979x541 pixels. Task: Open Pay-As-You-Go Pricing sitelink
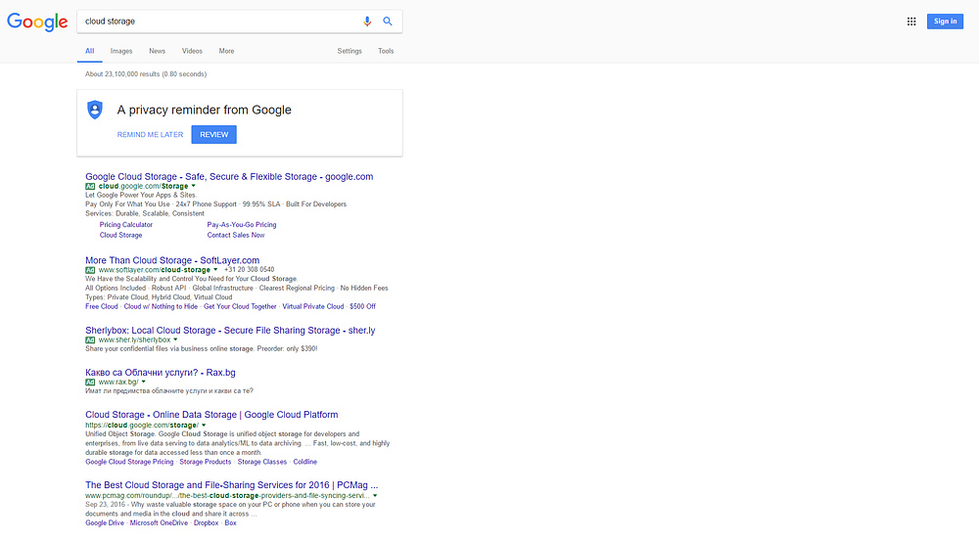pos(242,225)
